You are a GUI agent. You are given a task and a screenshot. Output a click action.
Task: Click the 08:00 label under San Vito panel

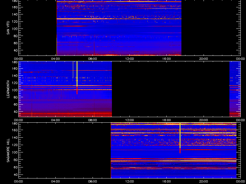93,59
